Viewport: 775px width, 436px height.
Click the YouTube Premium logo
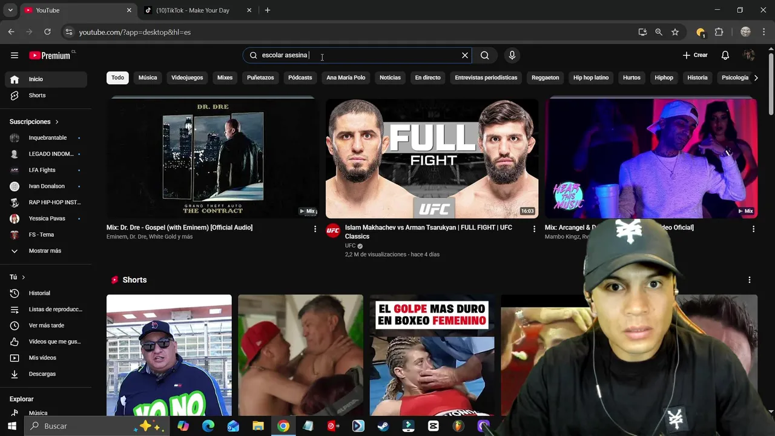pos(50,55)
